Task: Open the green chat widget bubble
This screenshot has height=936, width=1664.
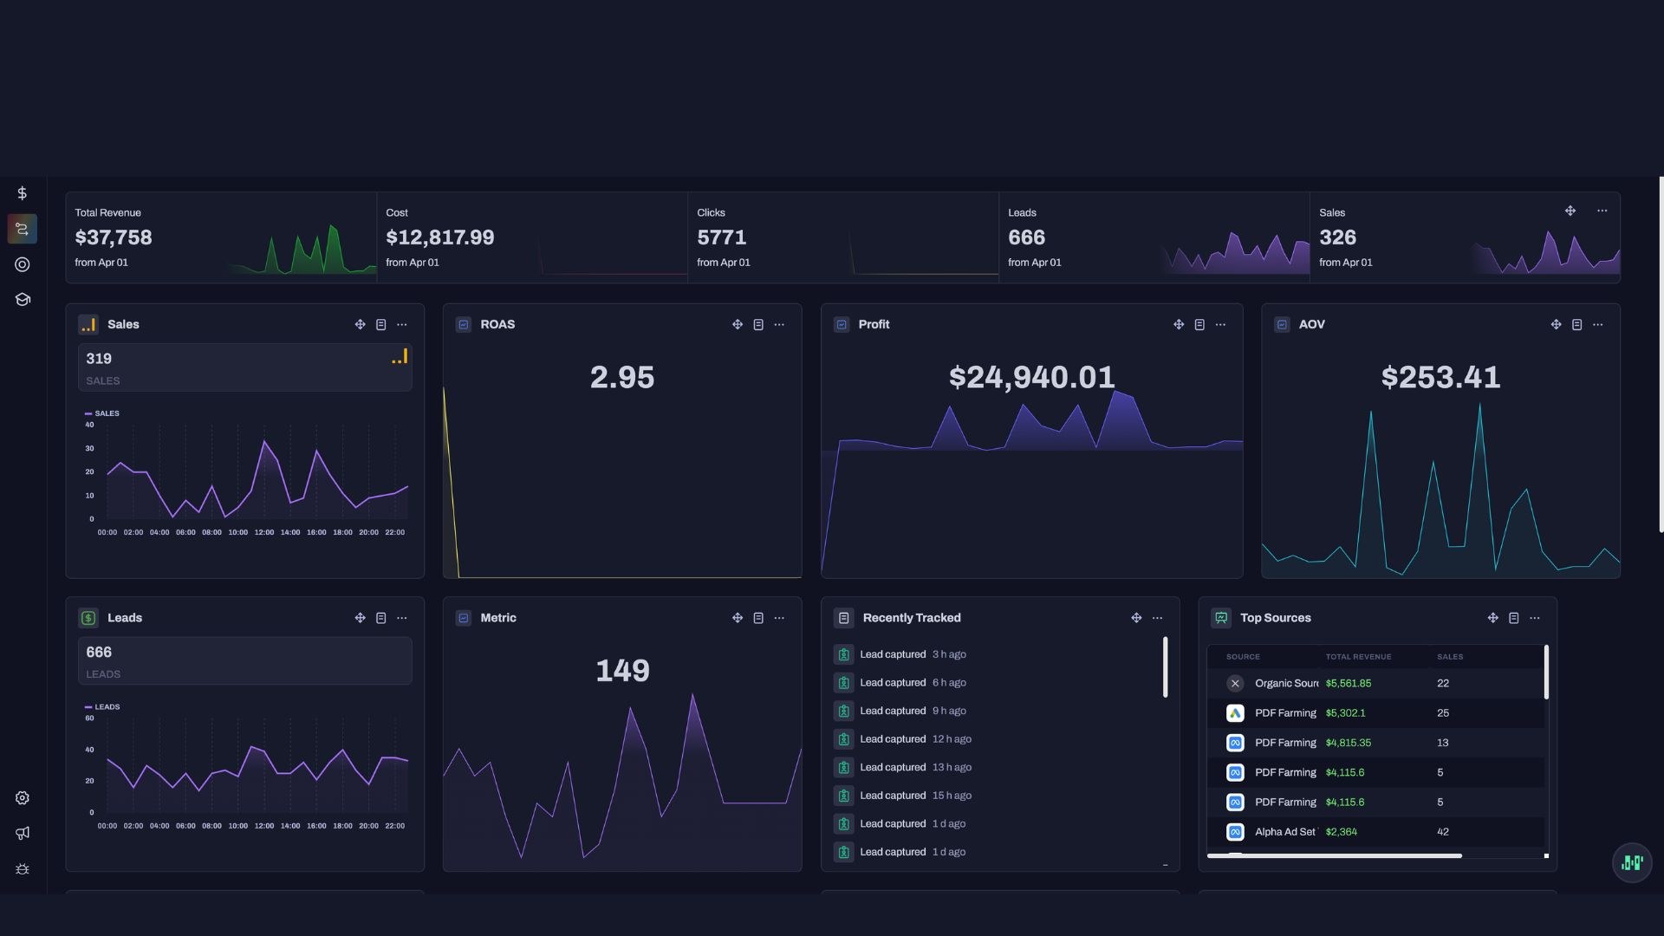Action: [1632, 863]
